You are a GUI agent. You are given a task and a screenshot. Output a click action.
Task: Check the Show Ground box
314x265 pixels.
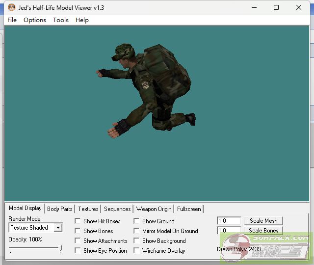coord(136,221)
